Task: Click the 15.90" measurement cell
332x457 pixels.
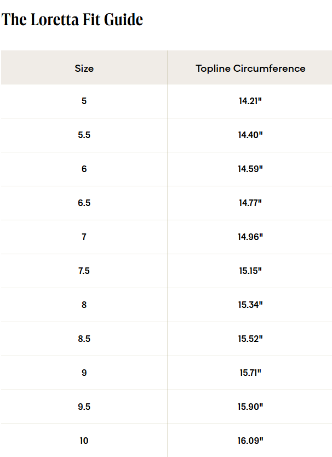Action: click(250, 407)
